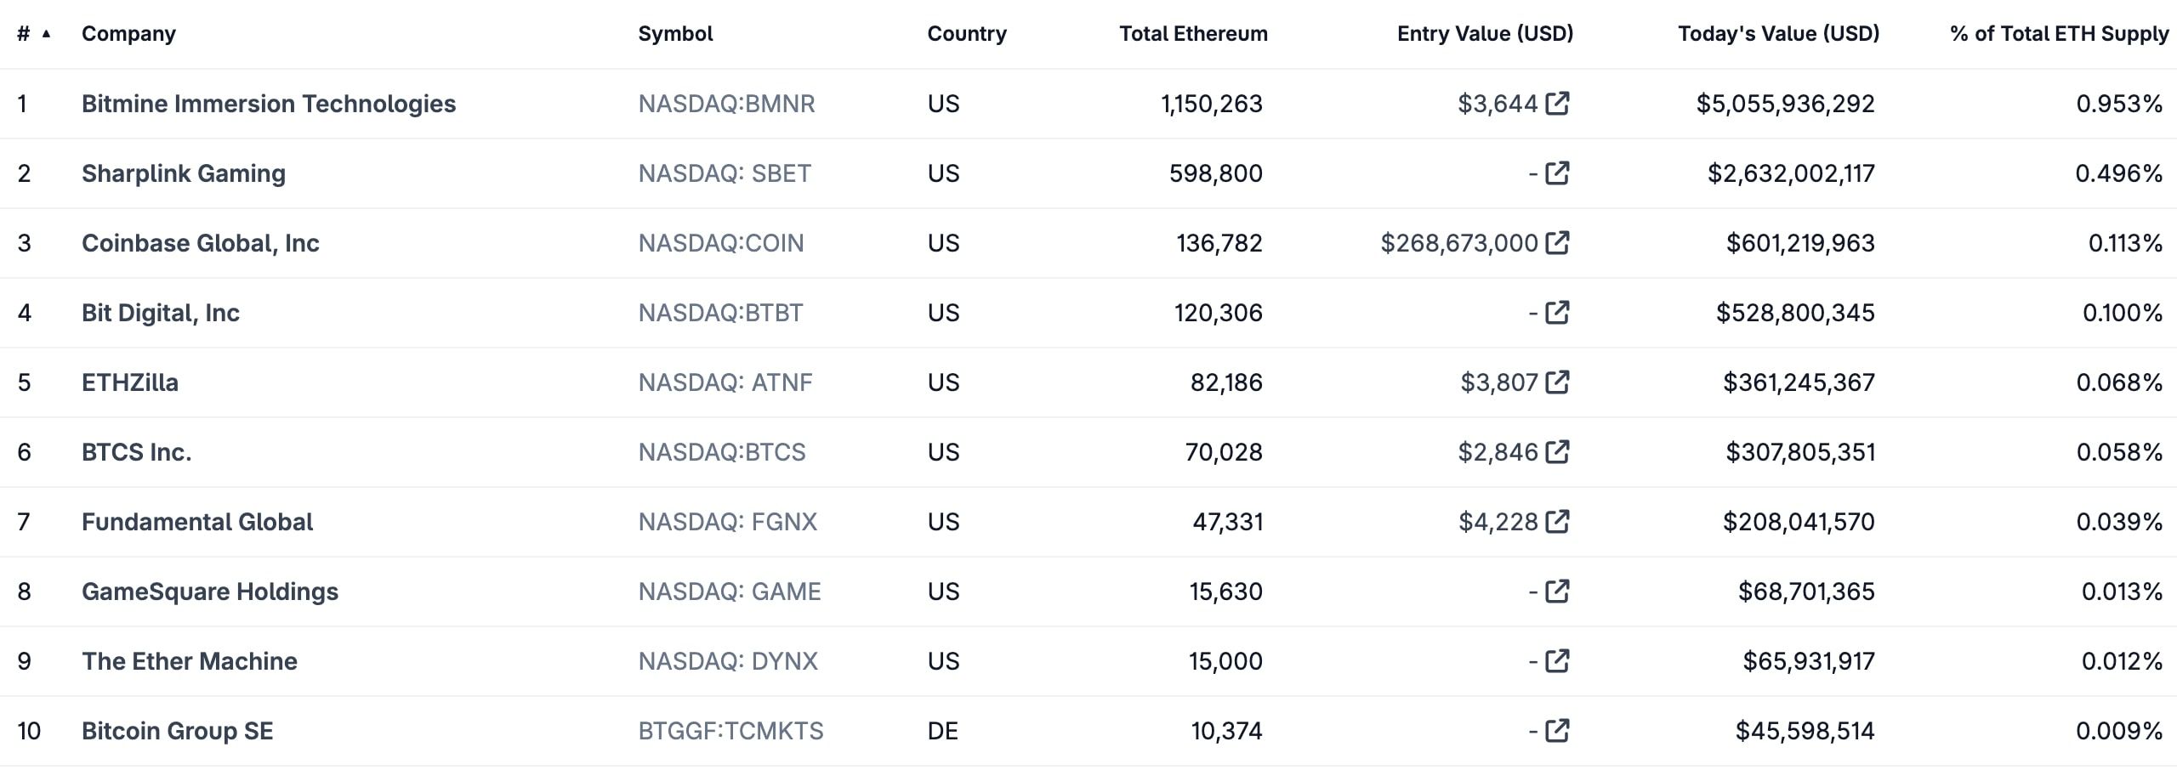Open Bitmine Immersion Technologies company page
The height and width of the screenshot is (770, 2177).
click(269, 104)
